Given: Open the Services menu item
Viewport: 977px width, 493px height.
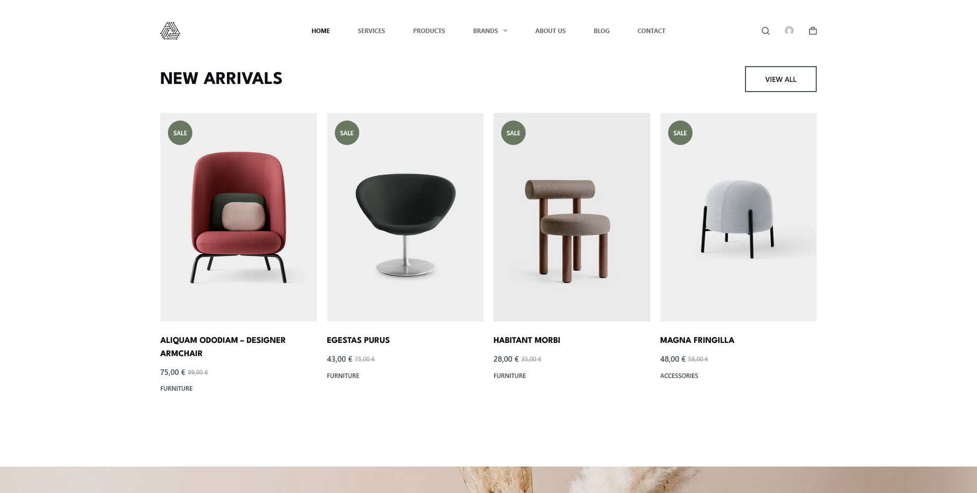Looking at the screenshot, I should pyautogui.click(x=371, y=31).
